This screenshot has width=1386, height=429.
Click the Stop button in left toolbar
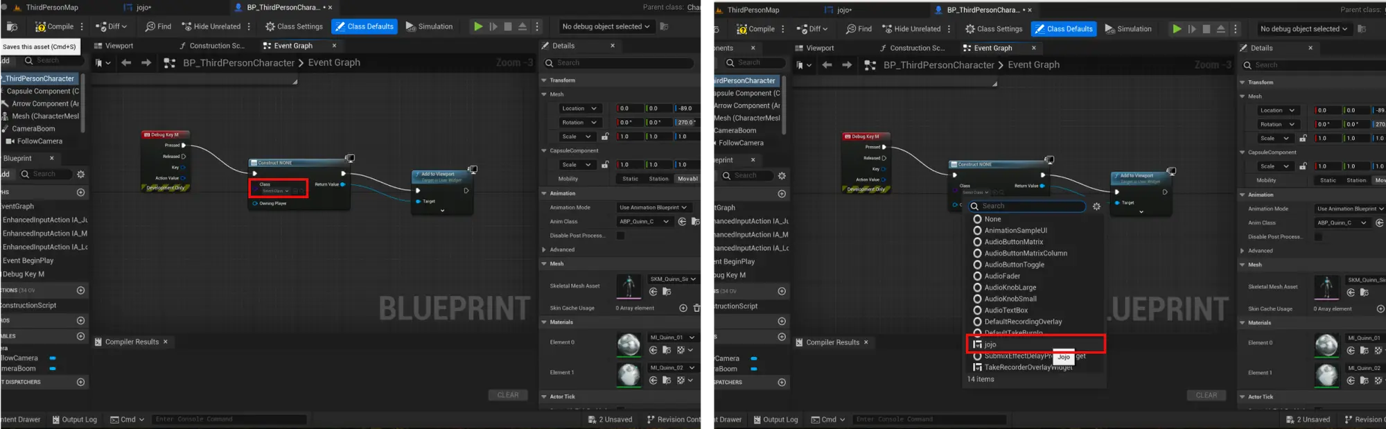(508, 26)
